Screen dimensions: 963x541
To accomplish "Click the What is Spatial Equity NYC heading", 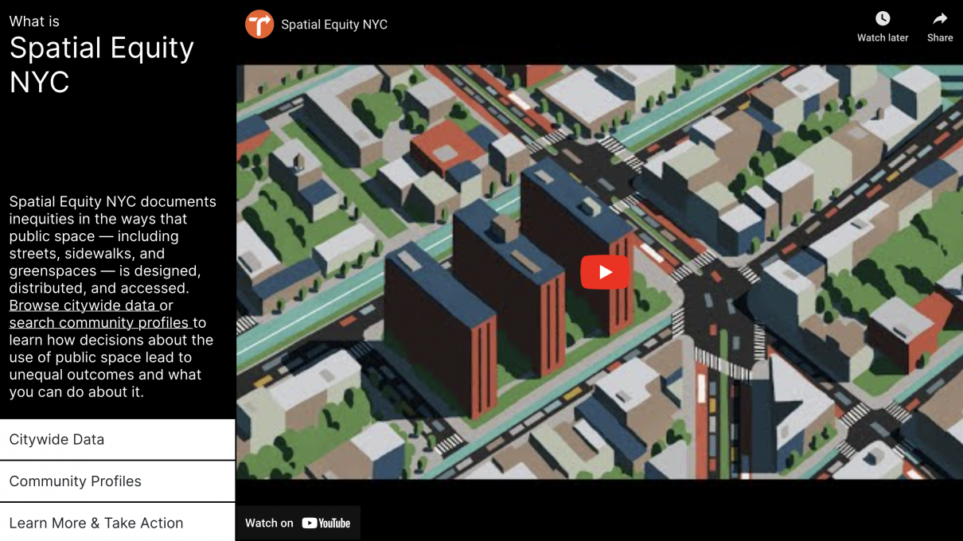I will pos(102,52).
